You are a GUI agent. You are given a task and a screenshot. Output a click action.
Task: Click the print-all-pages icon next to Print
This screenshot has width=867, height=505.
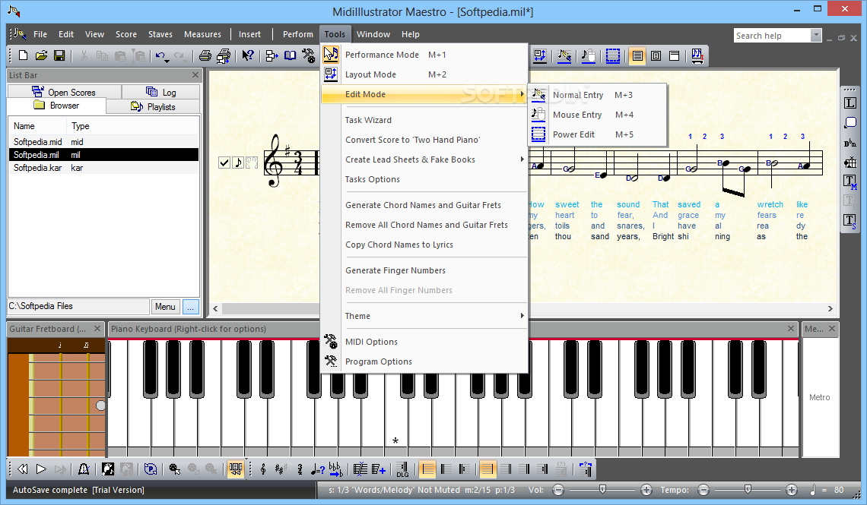pyautogui.click(x=224, y=55)
